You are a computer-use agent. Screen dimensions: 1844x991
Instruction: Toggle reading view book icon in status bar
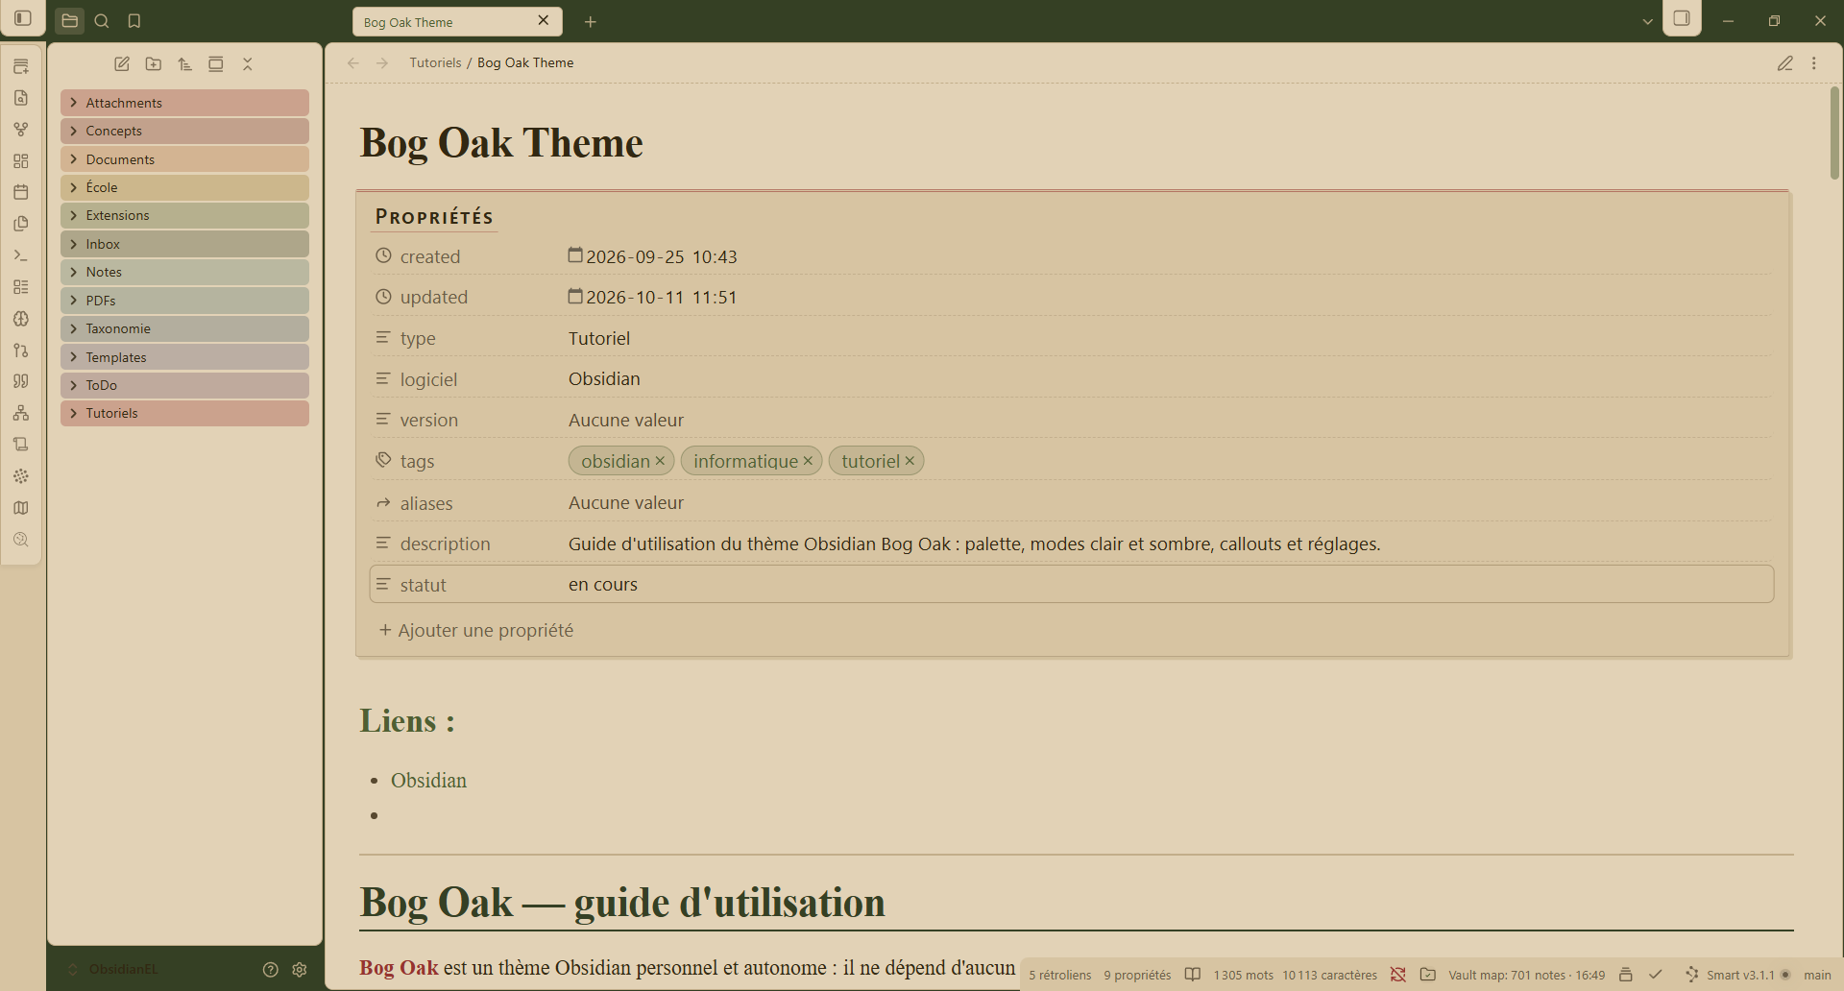1193,975
